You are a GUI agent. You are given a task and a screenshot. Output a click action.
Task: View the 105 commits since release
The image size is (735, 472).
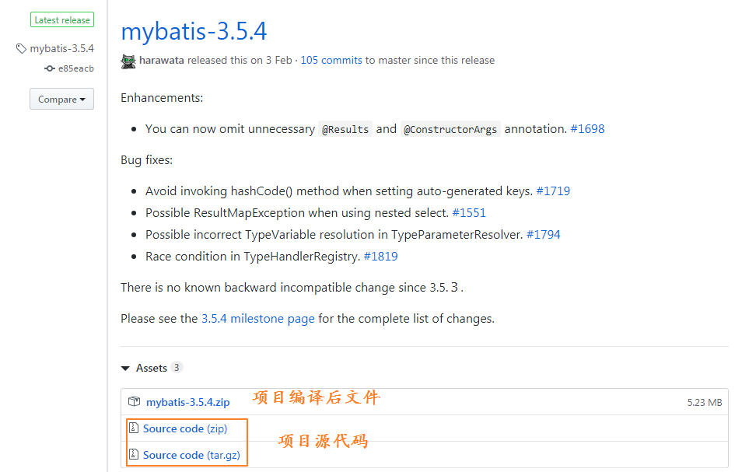point(331,61)
